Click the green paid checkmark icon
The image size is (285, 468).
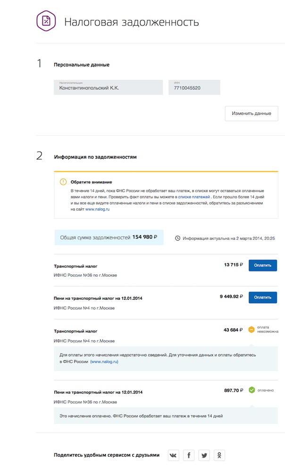pyautogui.click(x=252, y=390)
